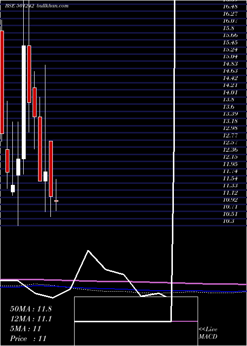Click the Price : 11 readout
The height and width of the screenshot is (346, 247).
pyautogui.click(x=28, y=339)
